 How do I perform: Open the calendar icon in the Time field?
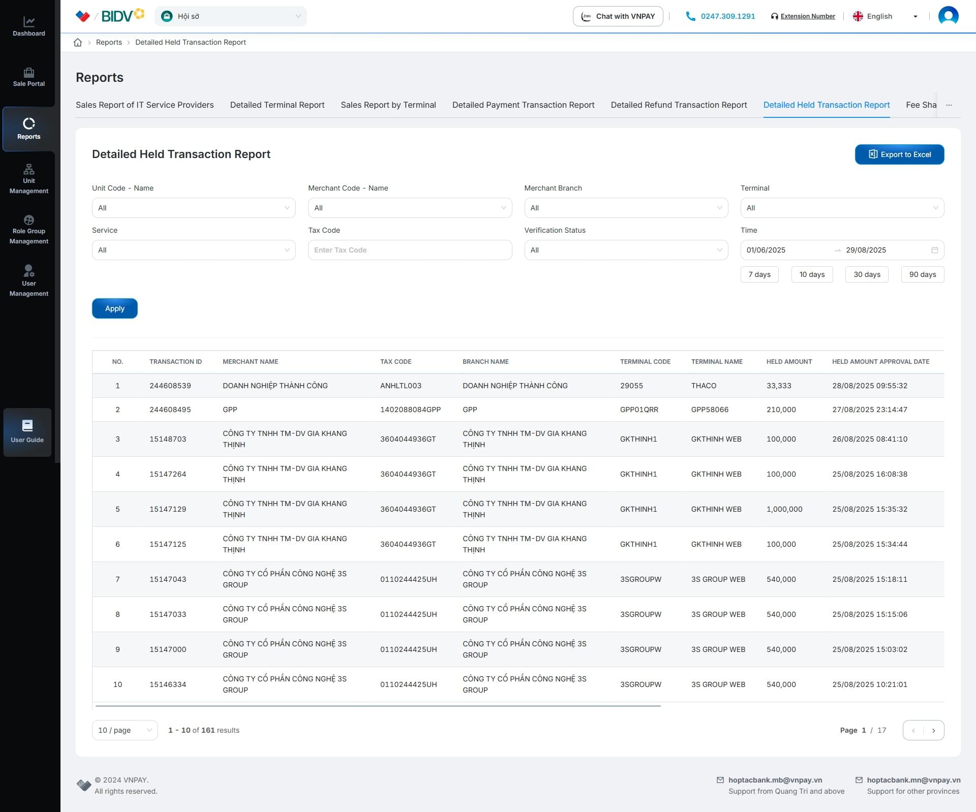pyautogui.click(x=934, y=250)
